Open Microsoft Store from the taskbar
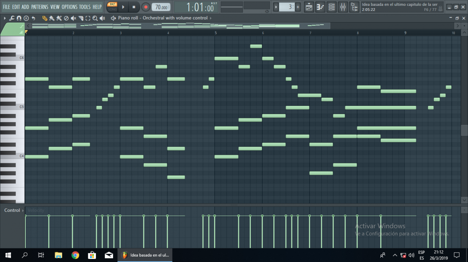 92,255
